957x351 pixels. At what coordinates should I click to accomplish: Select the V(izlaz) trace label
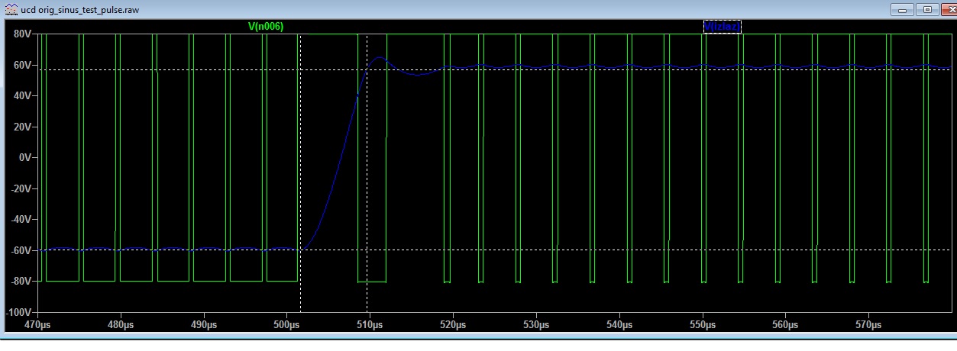[722, 26]
